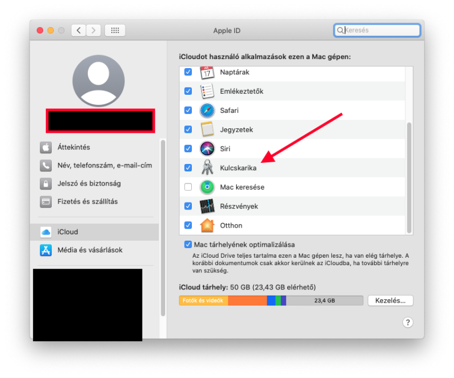Open Jelszó és biztonság section
Viewport: 454px width, 378px height.
94,184
